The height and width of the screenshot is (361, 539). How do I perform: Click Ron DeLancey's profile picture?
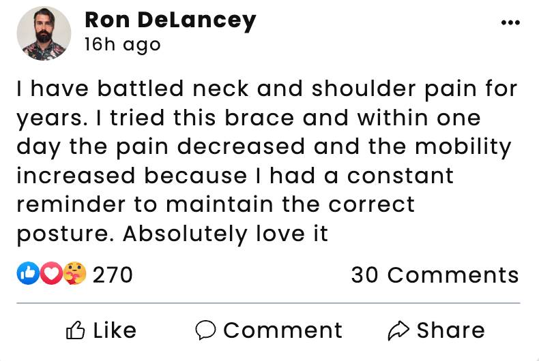[44, 33]
